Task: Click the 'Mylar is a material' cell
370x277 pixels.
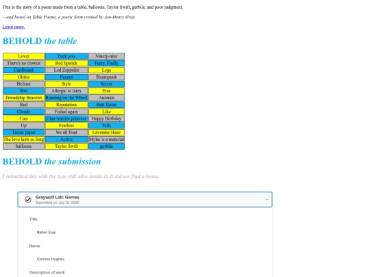Action: (x=106, y=140)
